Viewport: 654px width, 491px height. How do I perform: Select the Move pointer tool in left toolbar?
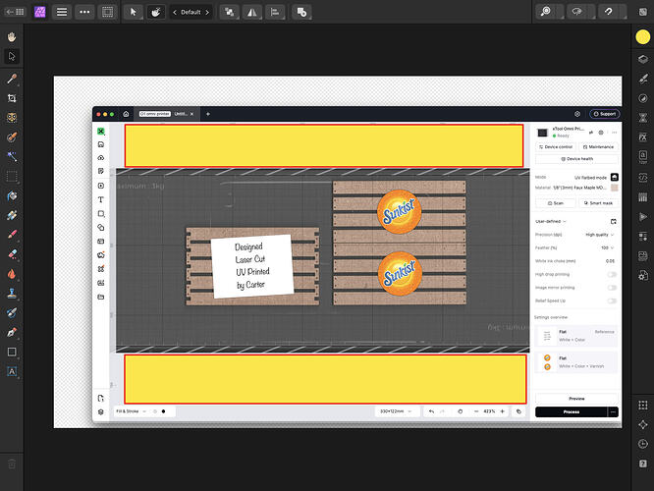click(x=12, y=56)
